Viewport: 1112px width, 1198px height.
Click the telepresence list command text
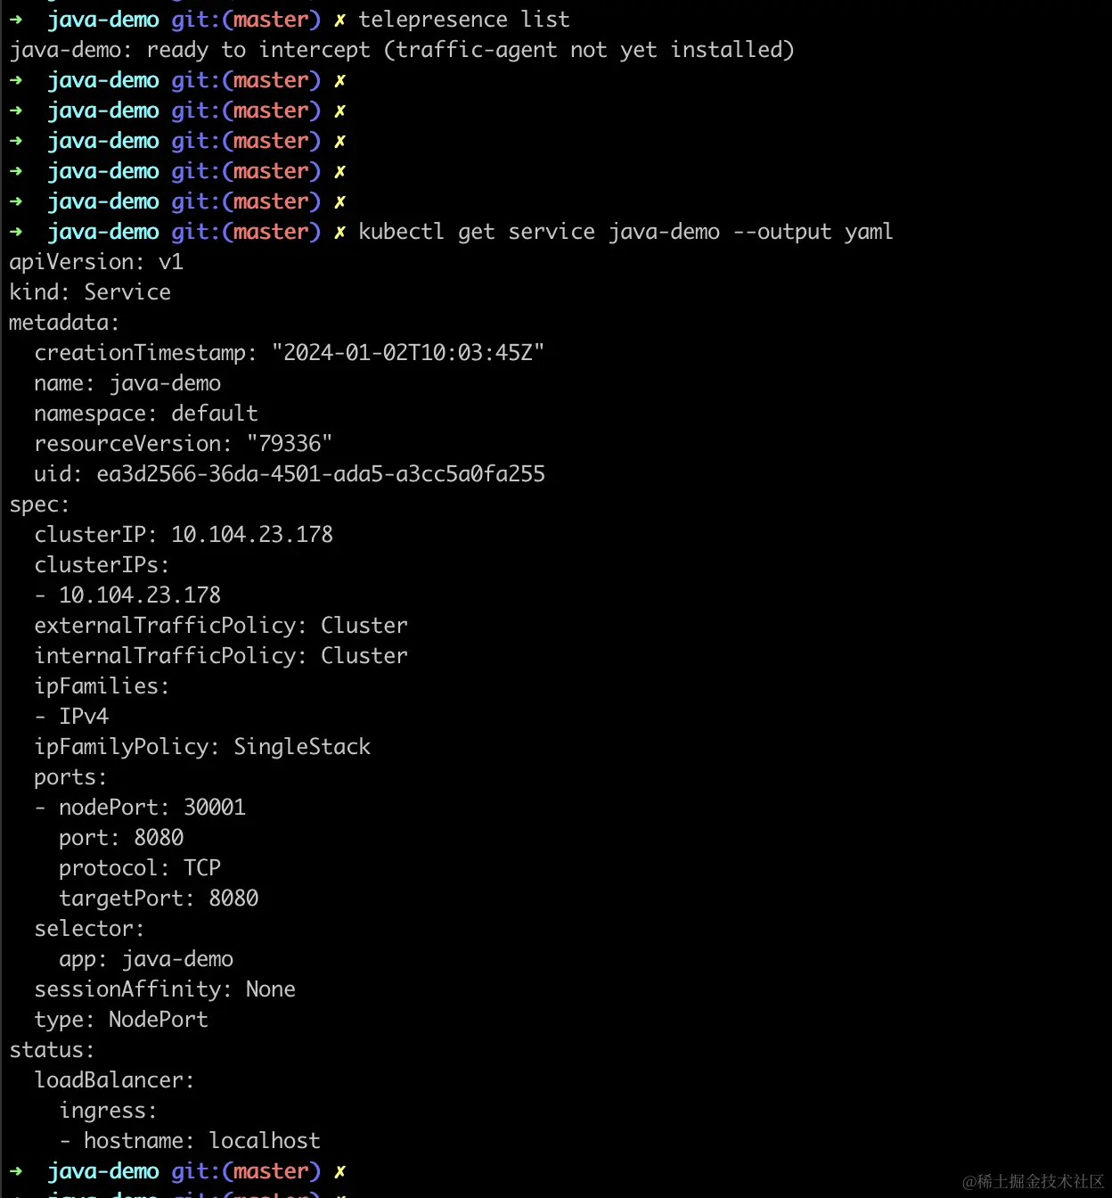pyautogui.click(x=463, y=20)
